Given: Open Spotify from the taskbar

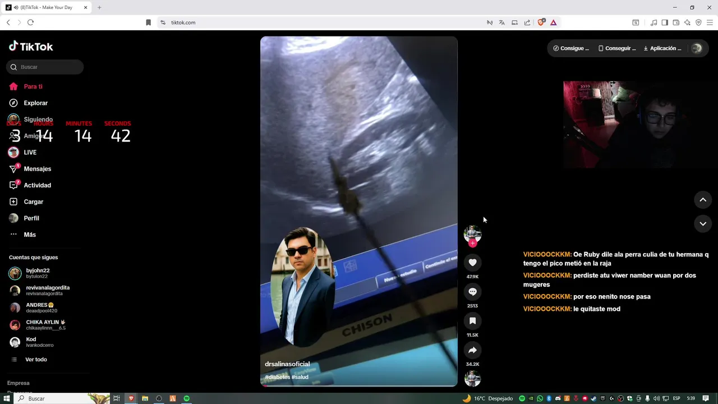Looking at the screenshot, I should tap(187, 398).
